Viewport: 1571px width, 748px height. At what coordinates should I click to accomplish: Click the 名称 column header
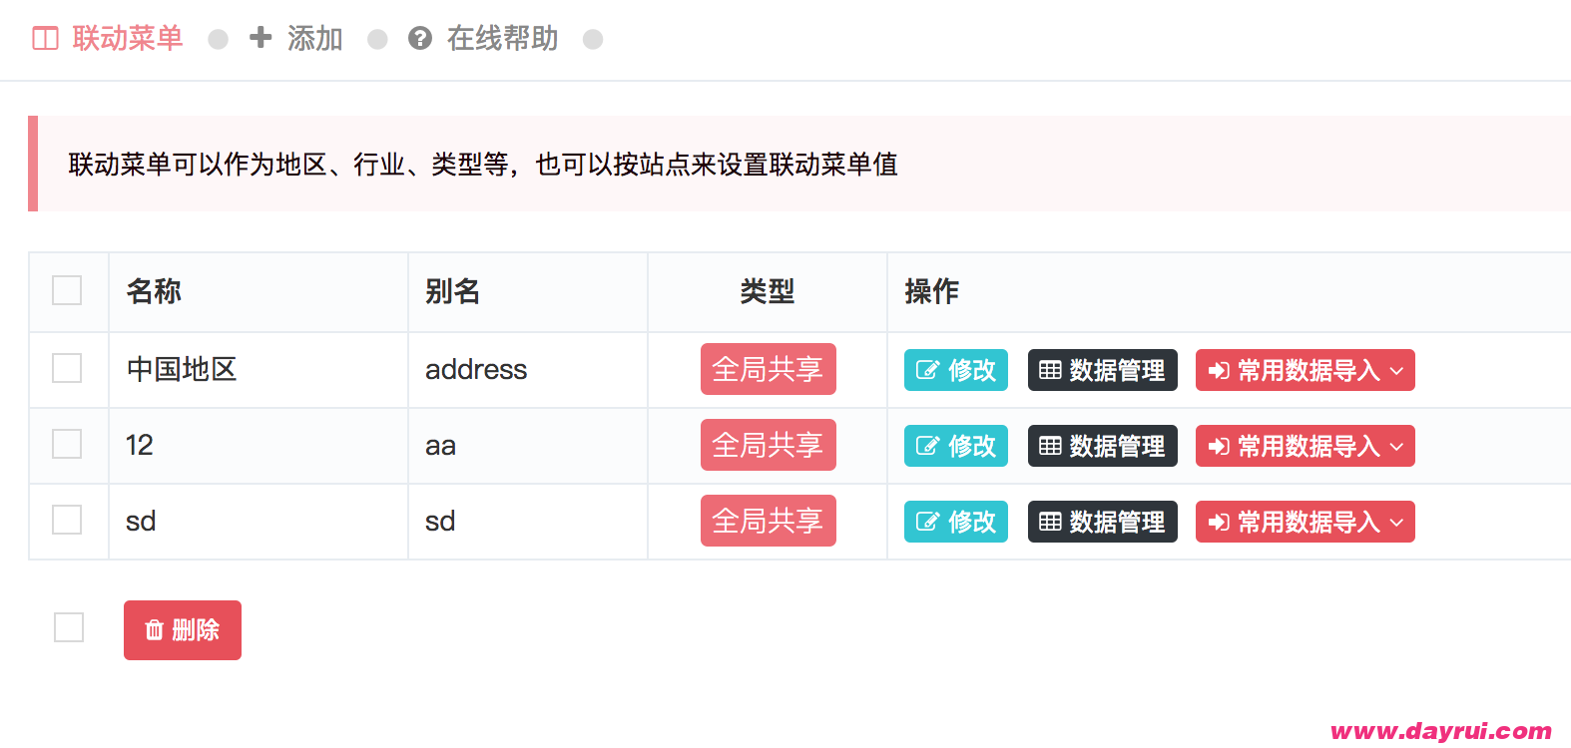[259, 292]
